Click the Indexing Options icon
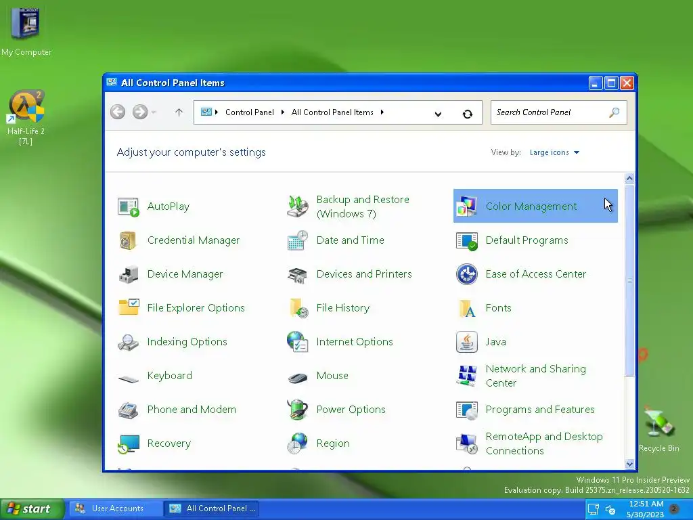 (128, 342)
